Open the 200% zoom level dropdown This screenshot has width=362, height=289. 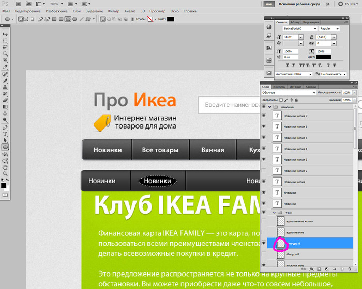pos(62,4)
